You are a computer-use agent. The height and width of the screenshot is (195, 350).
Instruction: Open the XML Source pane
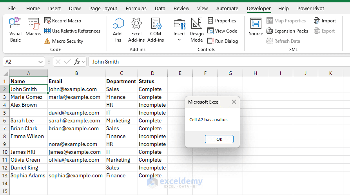(x=256, y=27)
